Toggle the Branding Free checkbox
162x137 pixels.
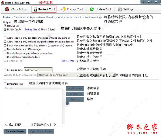(5, 61)
